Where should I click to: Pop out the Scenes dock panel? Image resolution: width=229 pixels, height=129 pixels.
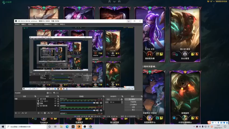coord(35,96)
